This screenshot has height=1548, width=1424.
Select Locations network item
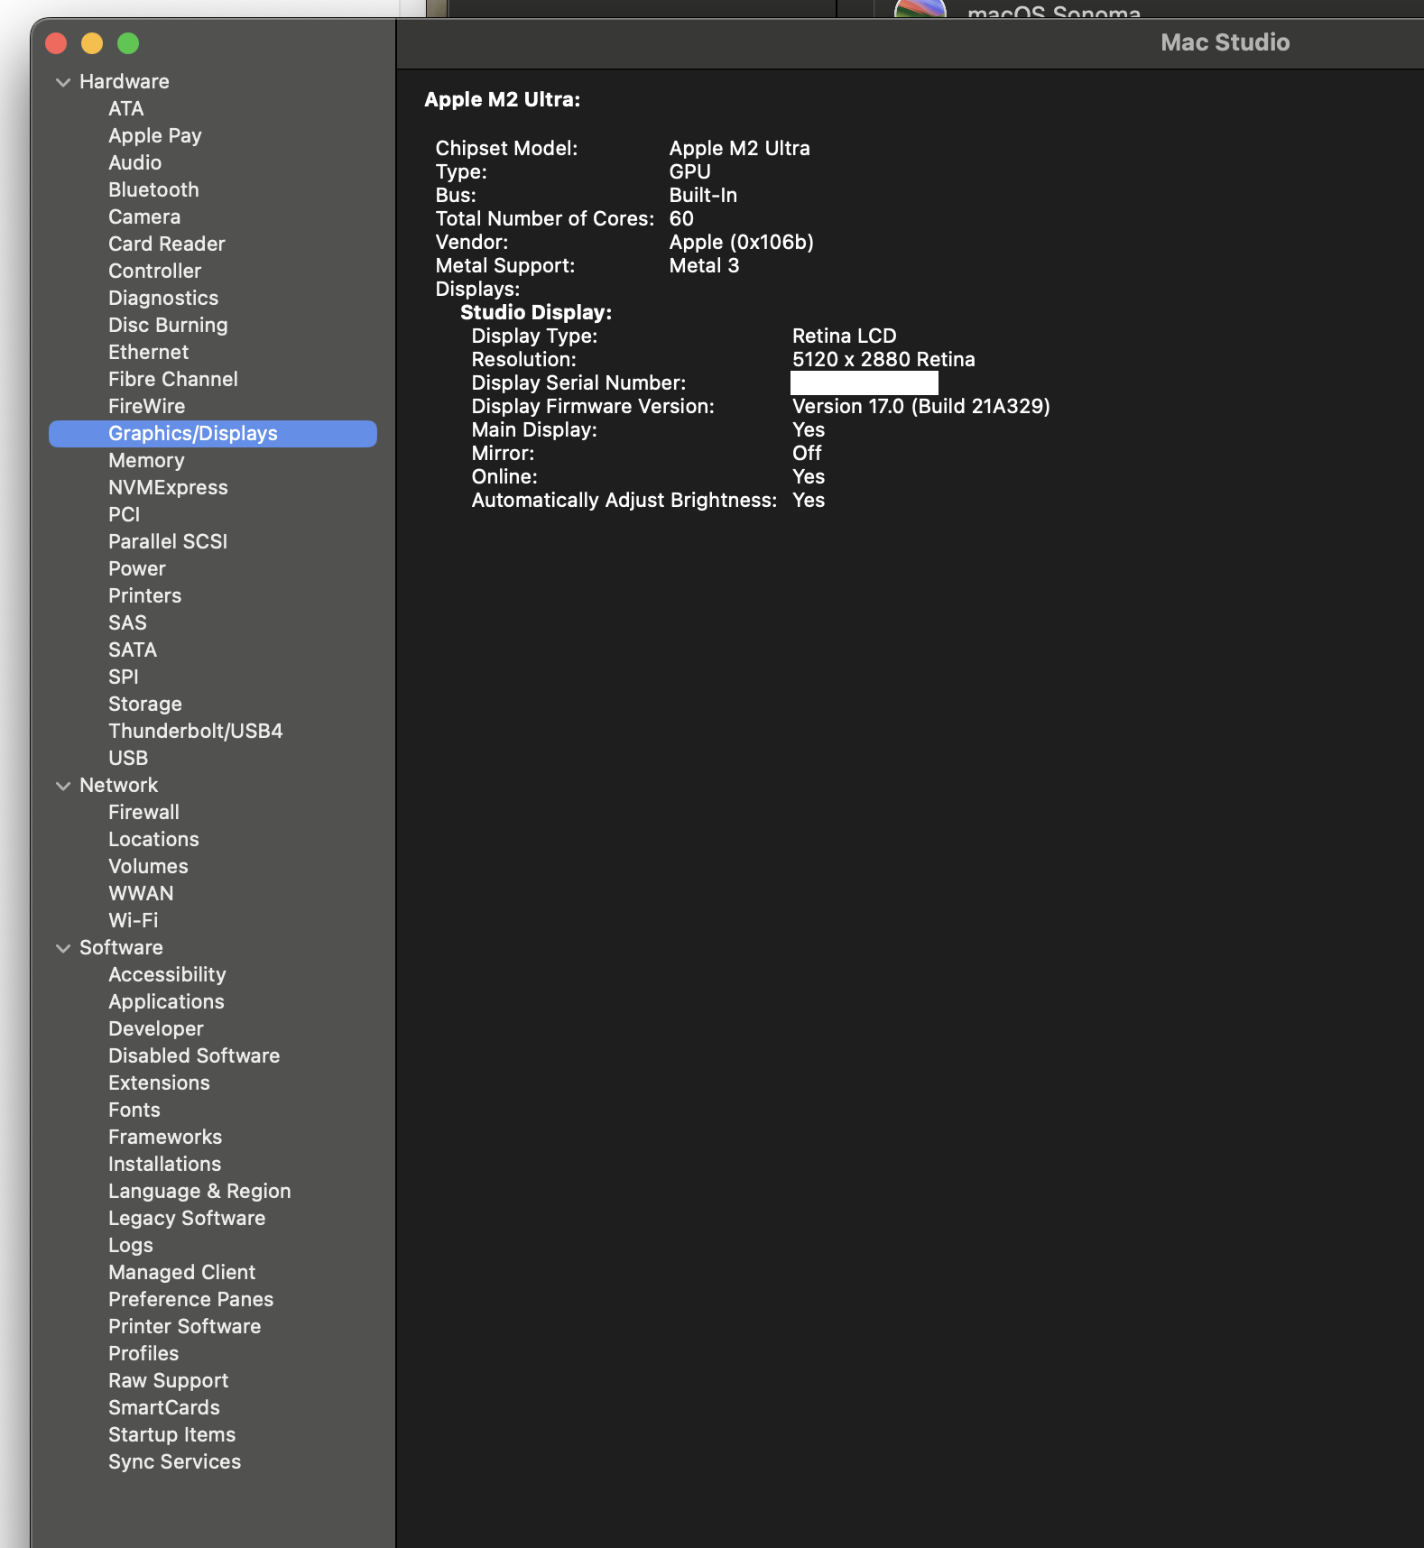pyautogui.click(x=153, y=839)
